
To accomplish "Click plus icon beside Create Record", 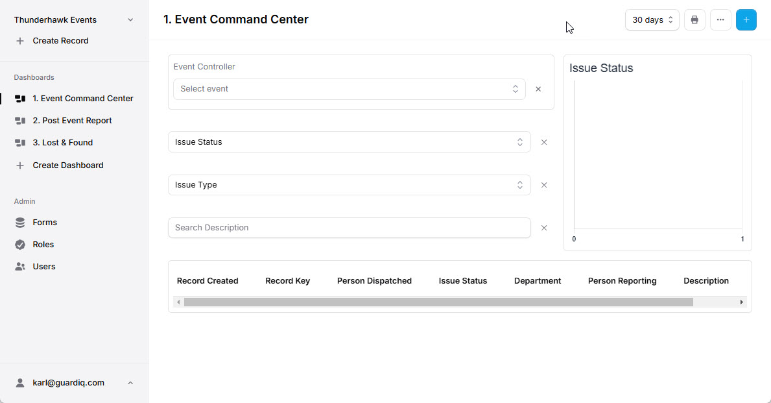I will point(19,41).
